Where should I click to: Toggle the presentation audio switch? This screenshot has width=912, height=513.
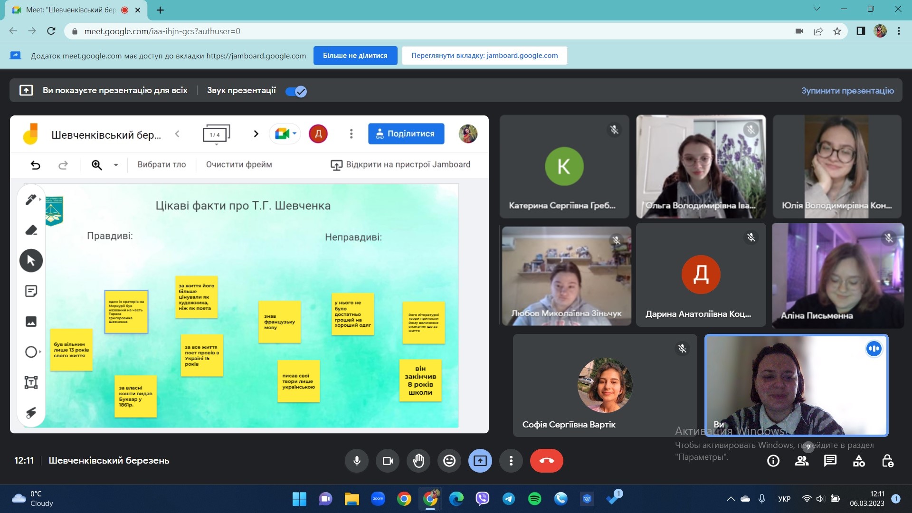pos(296,91)
